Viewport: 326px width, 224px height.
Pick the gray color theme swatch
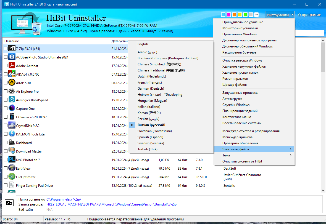tap(251, 15)
